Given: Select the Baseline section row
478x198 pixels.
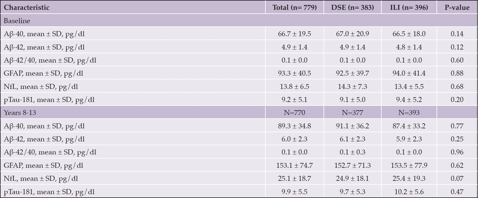Looking at the screenshot, I should (239, 21).
